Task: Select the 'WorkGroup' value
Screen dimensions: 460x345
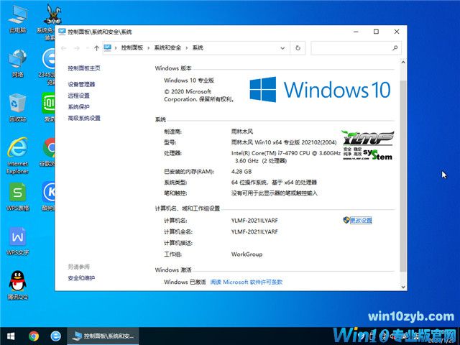Action: [247, 254]
